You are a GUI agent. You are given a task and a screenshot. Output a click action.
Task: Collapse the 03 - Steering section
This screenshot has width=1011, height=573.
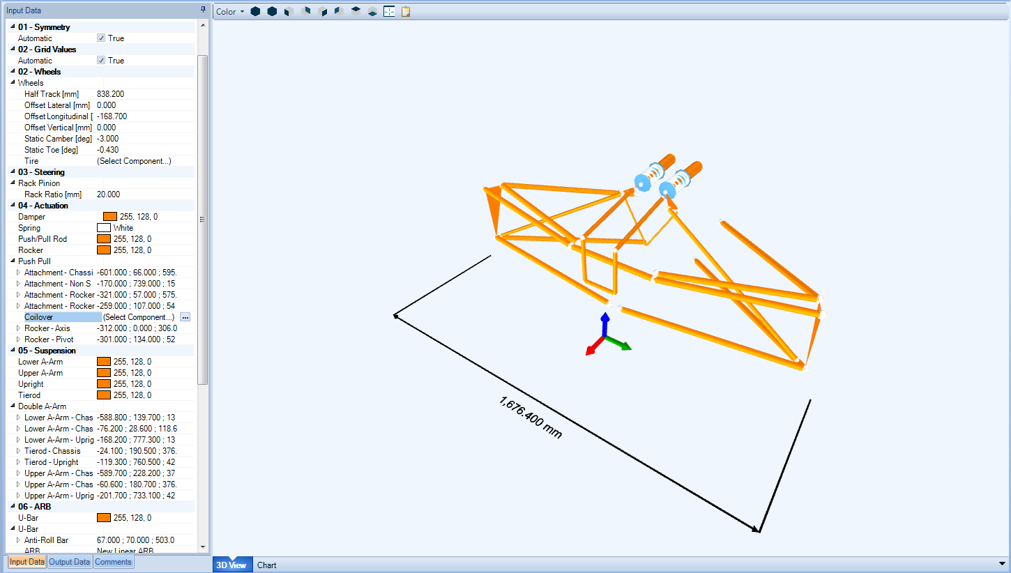tap(13, 172)
